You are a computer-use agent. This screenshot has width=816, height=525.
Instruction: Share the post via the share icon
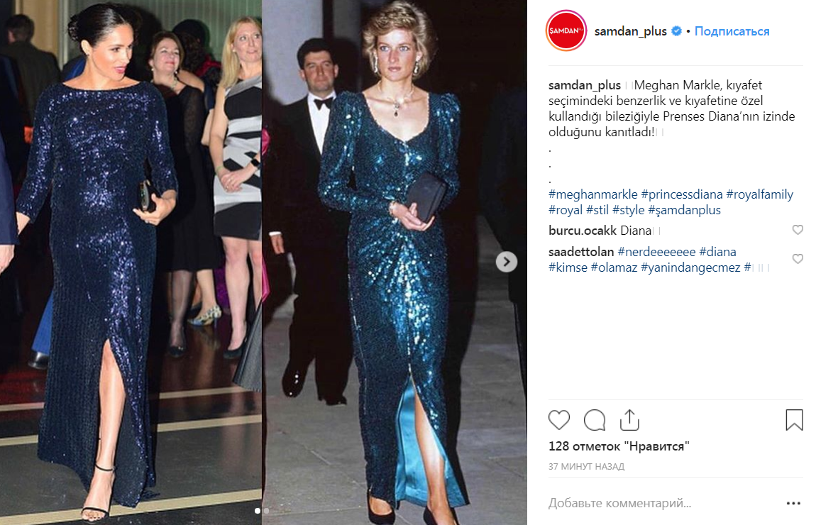tap(629, 420)
